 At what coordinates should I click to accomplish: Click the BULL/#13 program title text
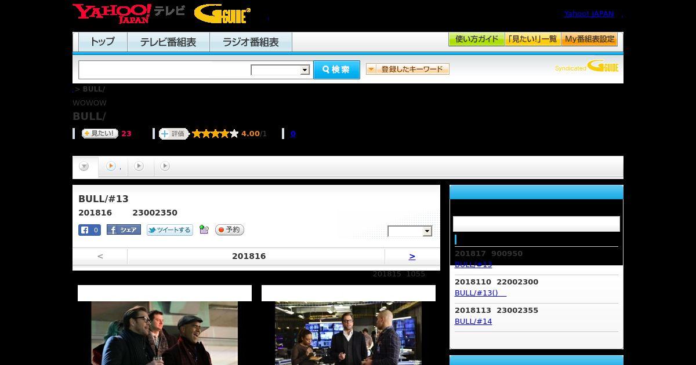[x=103, y=199]
